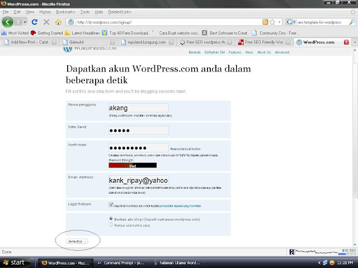358x268 pixels.
Task: Click the Daftarkan Diri link
Action: (x=215, y=52)
